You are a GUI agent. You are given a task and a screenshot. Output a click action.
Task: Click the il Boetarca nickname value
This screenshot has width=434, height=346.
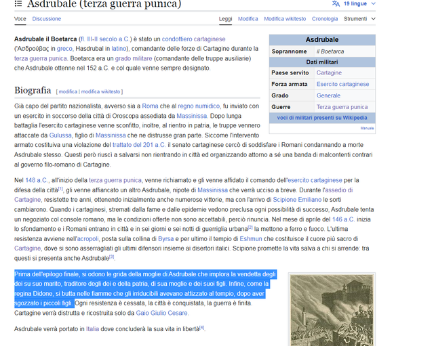click(330, 51)
